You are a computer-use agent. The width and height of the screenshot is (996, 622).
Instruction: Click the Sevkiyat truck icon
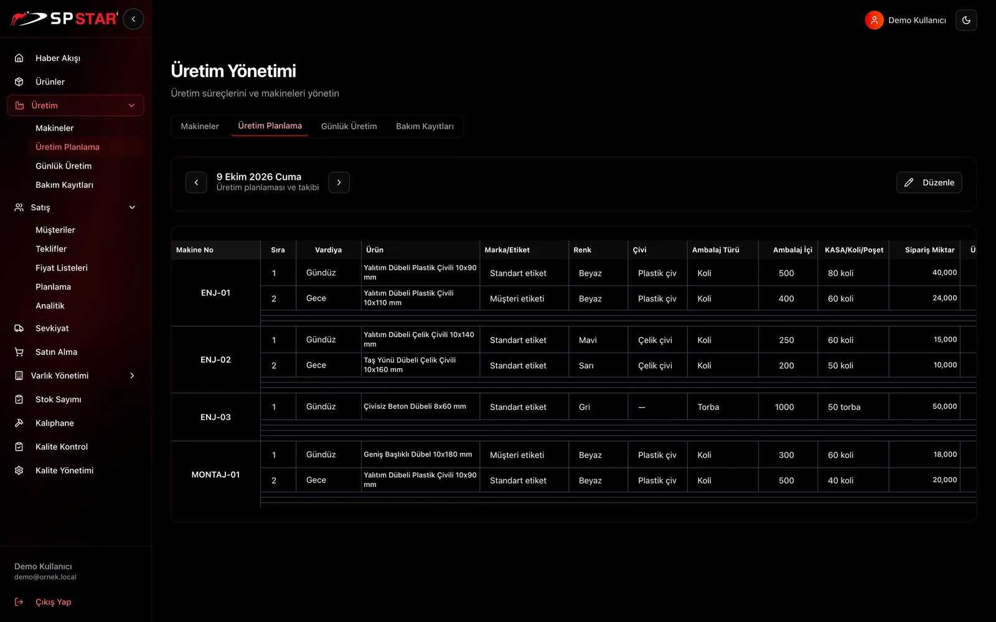point(19,328)
